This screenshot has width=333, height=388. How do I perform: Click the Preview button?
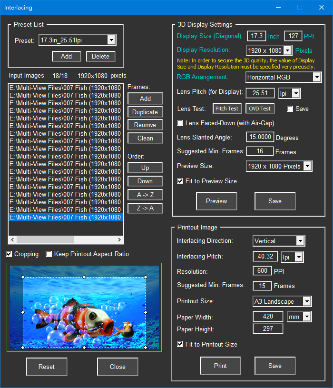pyautogui.click(x=216, y=201)
